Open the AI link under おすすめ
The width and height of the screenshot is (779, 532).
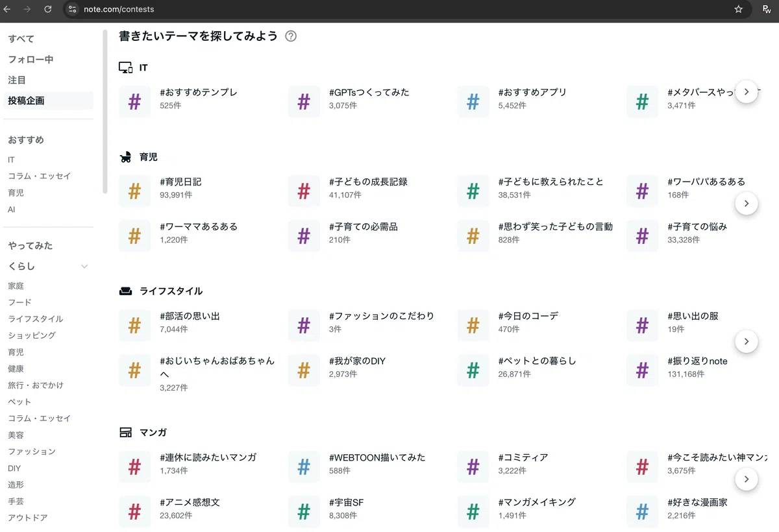11,210
